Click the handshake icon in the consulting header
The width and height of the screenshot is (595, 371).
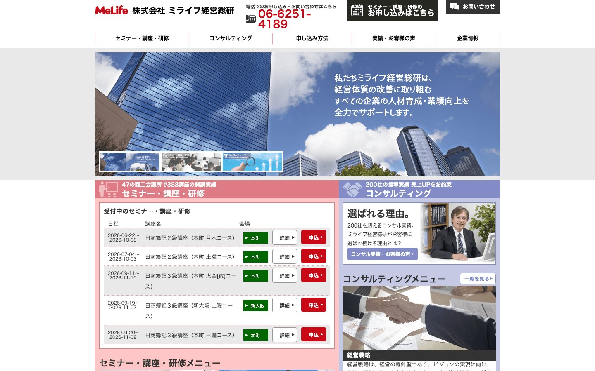pos(352,189)
